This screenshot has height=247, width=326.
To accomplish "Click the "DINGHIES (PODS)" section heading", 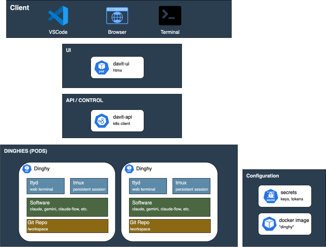I will (26, 151).
